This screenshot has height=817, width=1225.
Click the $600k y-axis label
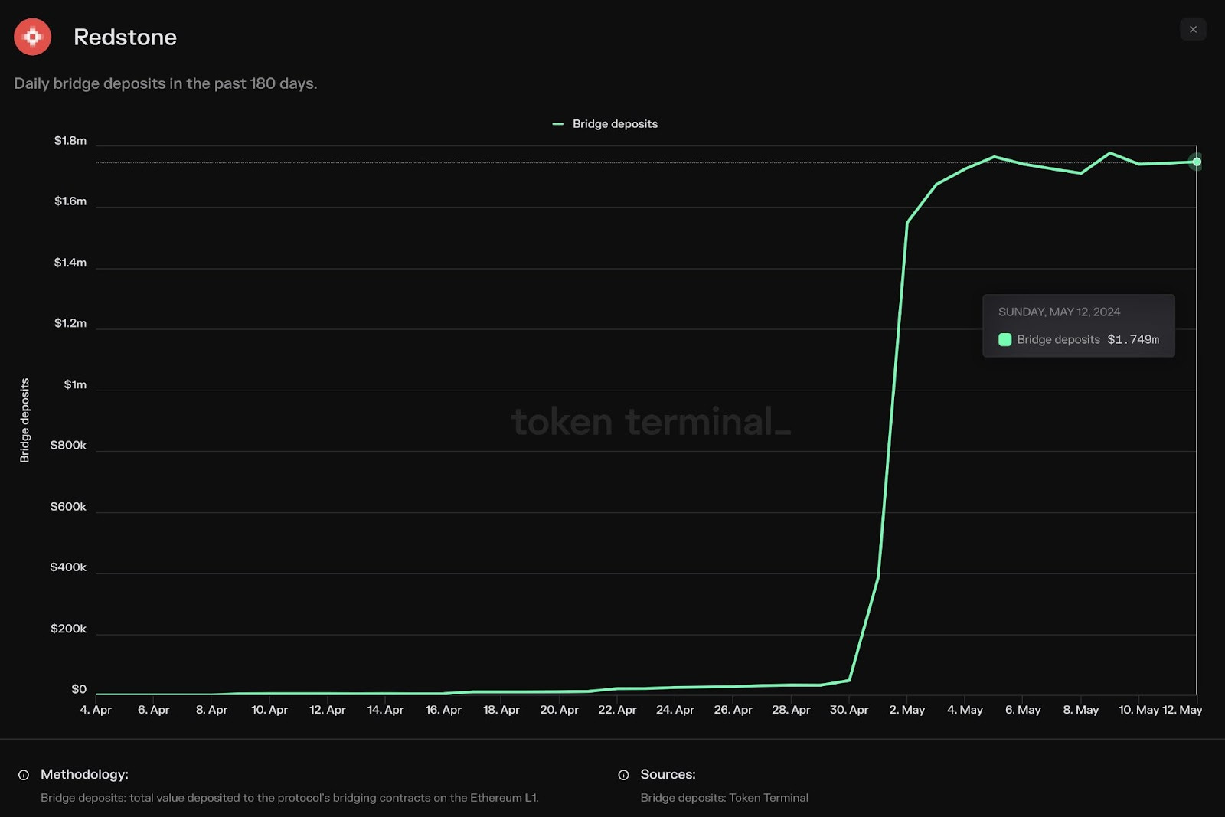click(x=68, y=506)
